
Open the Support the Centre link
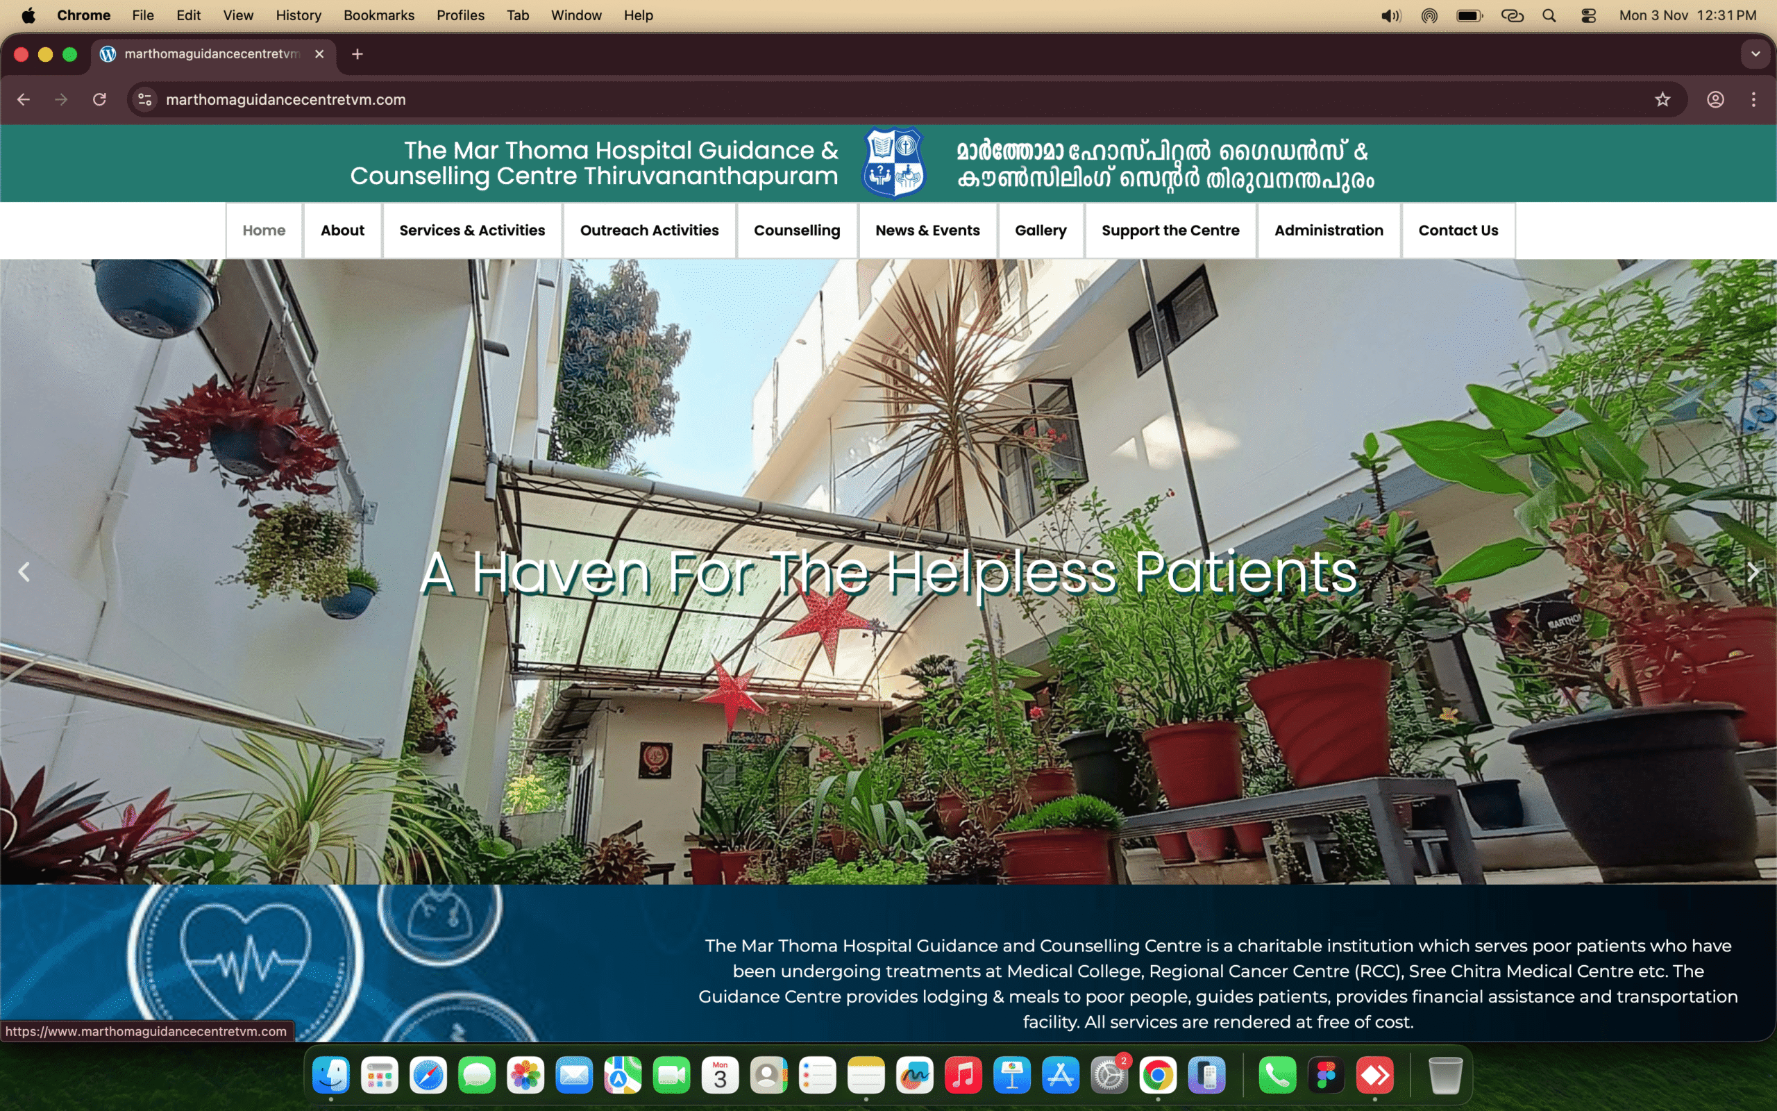pyautogui.click(x=1170, y=230)
